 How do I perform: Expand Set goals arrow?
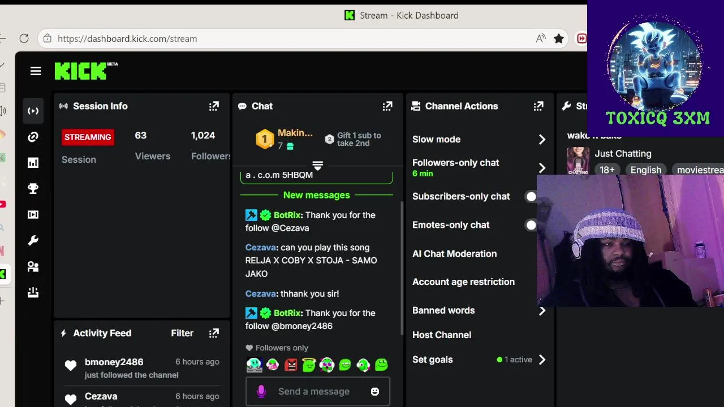[x=542, y=360]
